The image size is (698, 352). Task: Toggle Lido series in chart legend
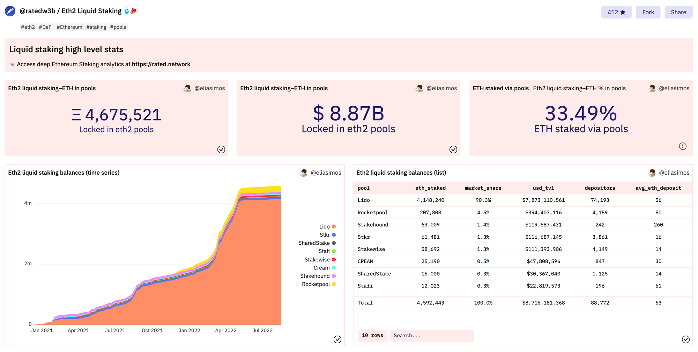pyautogui.click(x=327, y=227)
